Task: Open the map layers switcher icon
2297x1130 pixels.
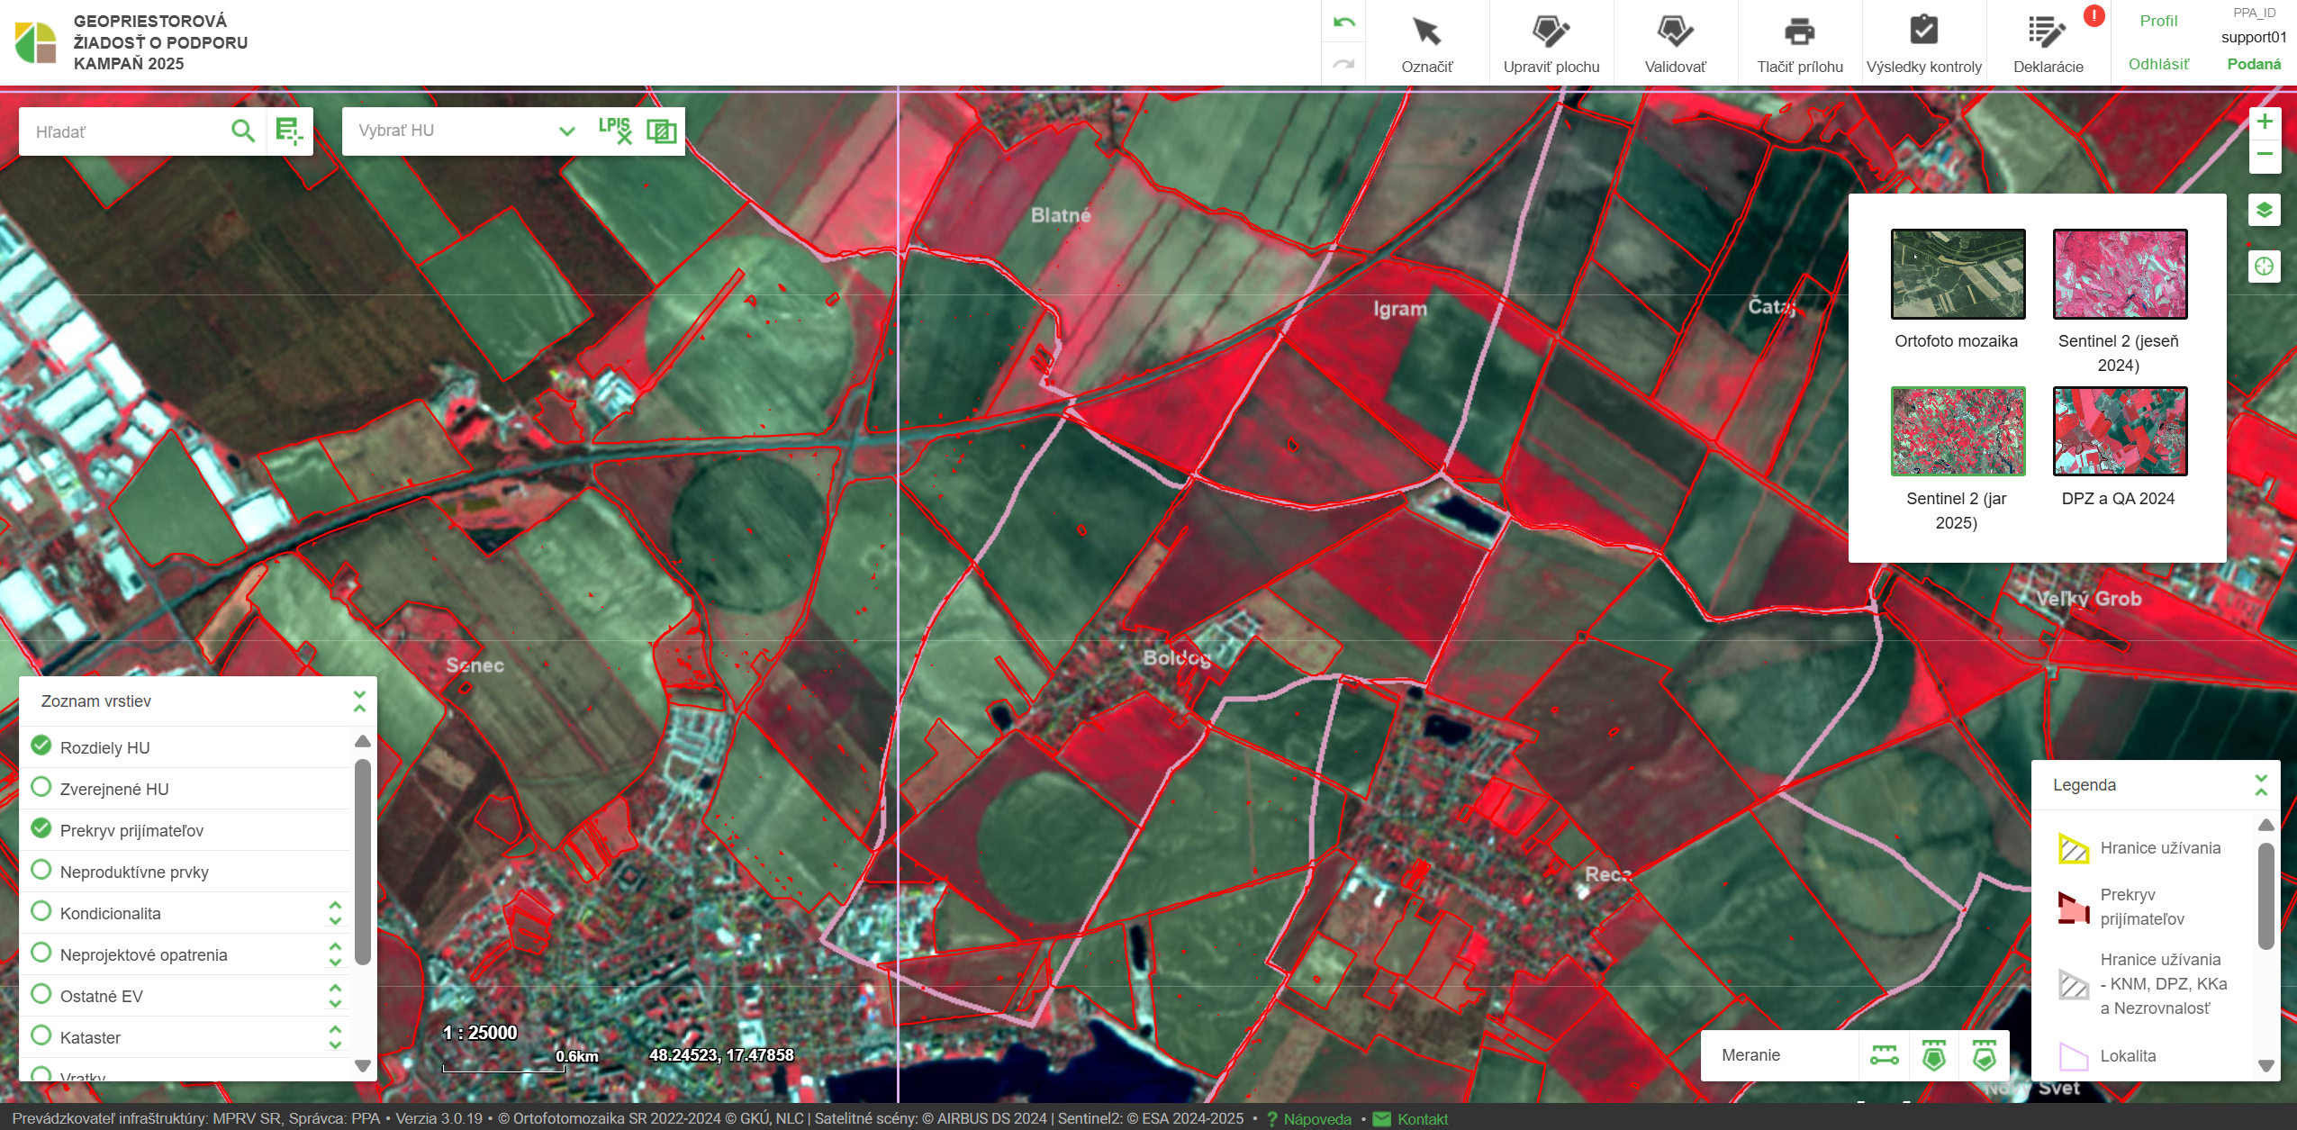Action: [x=2264, y=211]
